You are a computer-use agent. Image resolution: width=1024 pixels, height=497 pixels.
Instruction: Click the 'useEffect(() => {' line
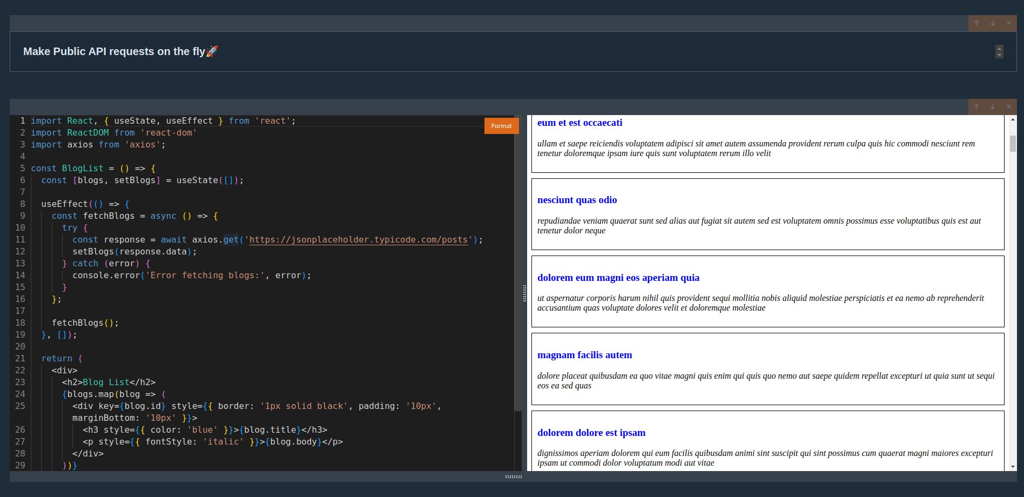point(85,204)
